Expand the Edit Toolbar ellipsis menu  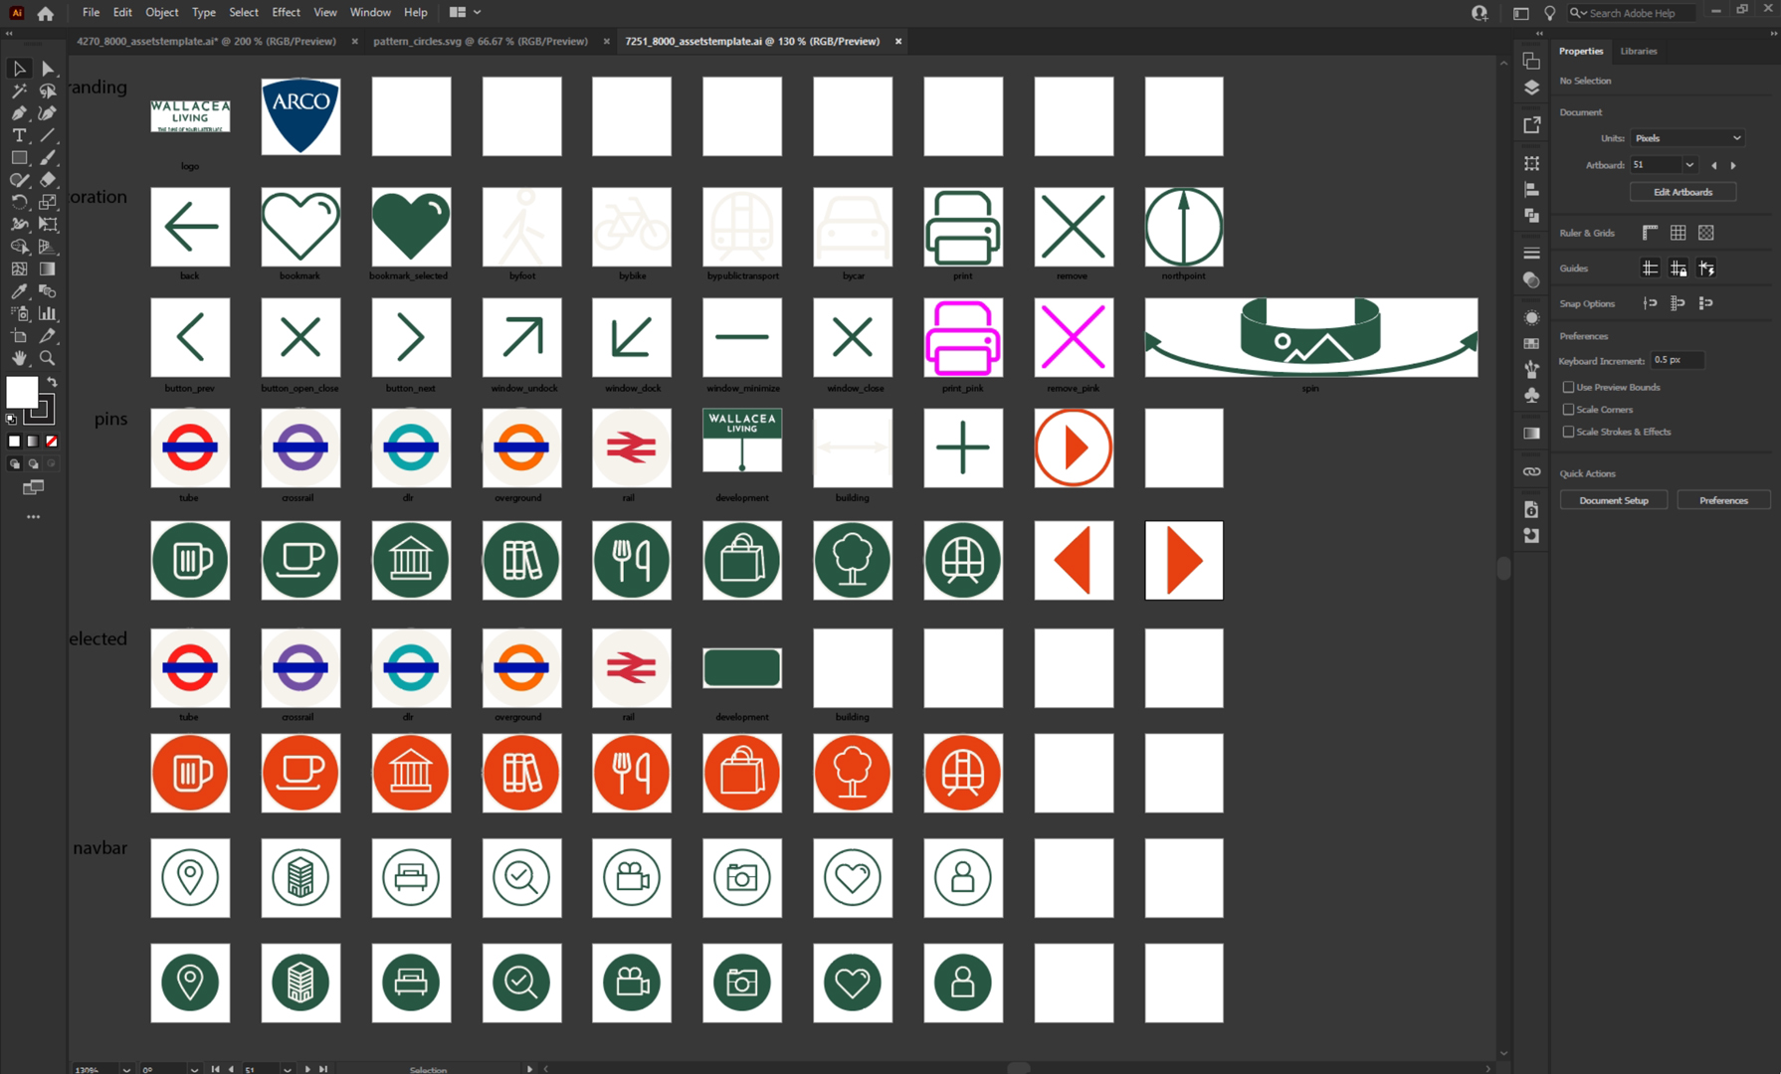coord(33,517)
